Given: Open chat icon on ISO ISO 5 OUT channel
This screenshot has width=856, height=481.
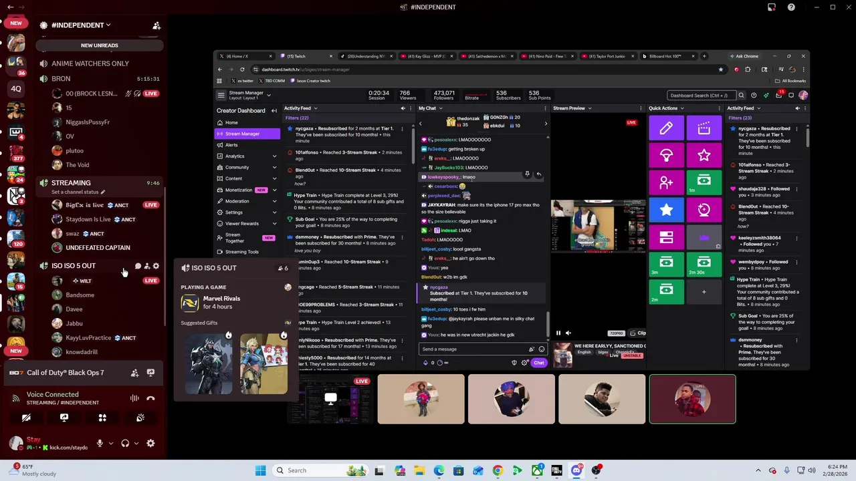Looking at the screenshot, I should 138,266.
